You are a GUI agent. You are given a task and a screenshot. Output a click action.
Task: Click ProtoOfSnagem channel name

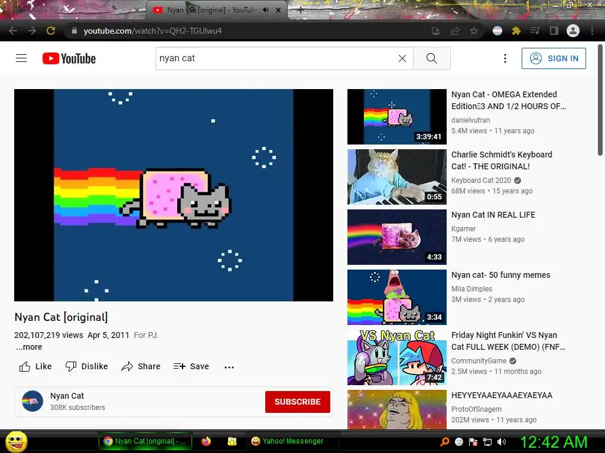point(476,409)
